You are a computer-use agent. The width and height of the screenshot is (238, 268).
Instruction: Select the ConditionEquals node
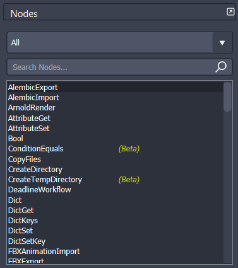(x=116, y=149)
